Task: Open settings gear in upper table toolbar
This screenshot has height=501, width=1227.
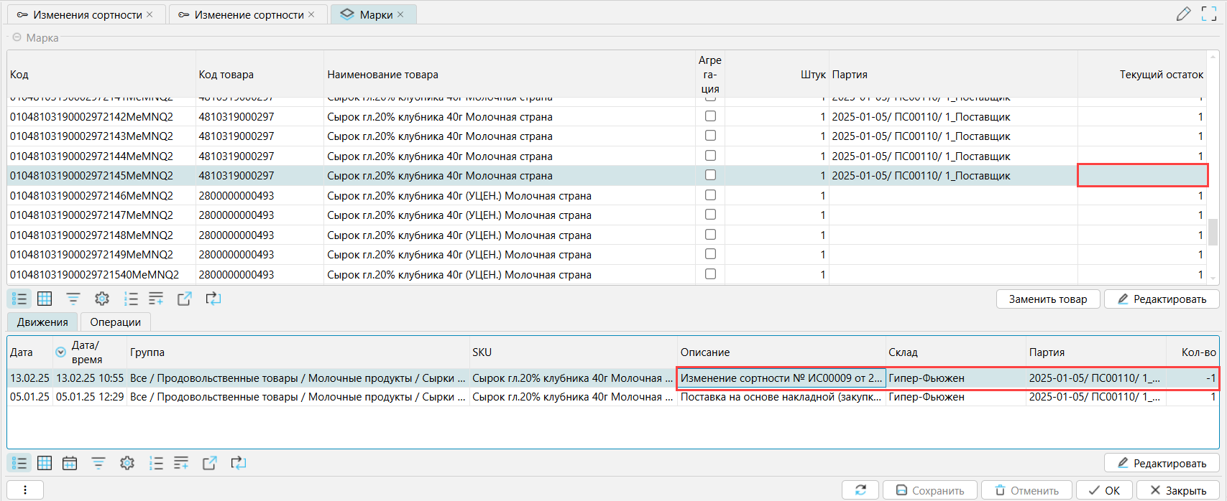Action: (x=102, y=299)
